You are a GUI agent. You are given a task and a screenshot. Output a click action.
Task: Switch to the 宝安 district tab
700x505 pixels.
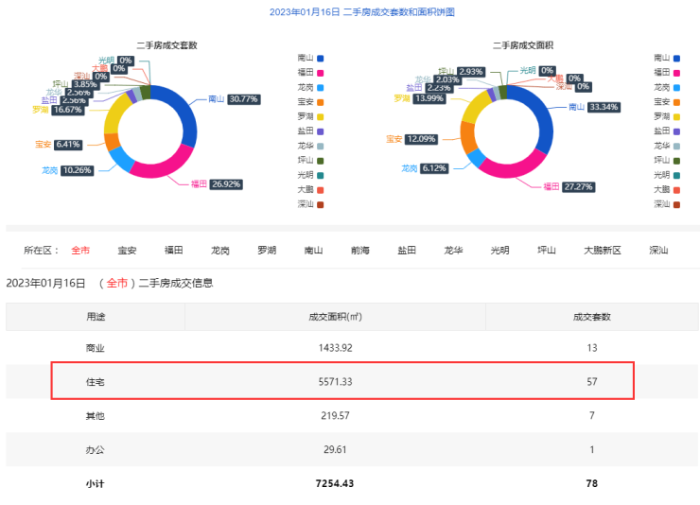coord(127,251)
